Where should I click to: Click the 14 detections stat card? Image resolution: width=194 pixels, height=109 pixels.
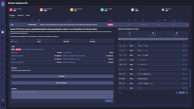click(153, 34)
